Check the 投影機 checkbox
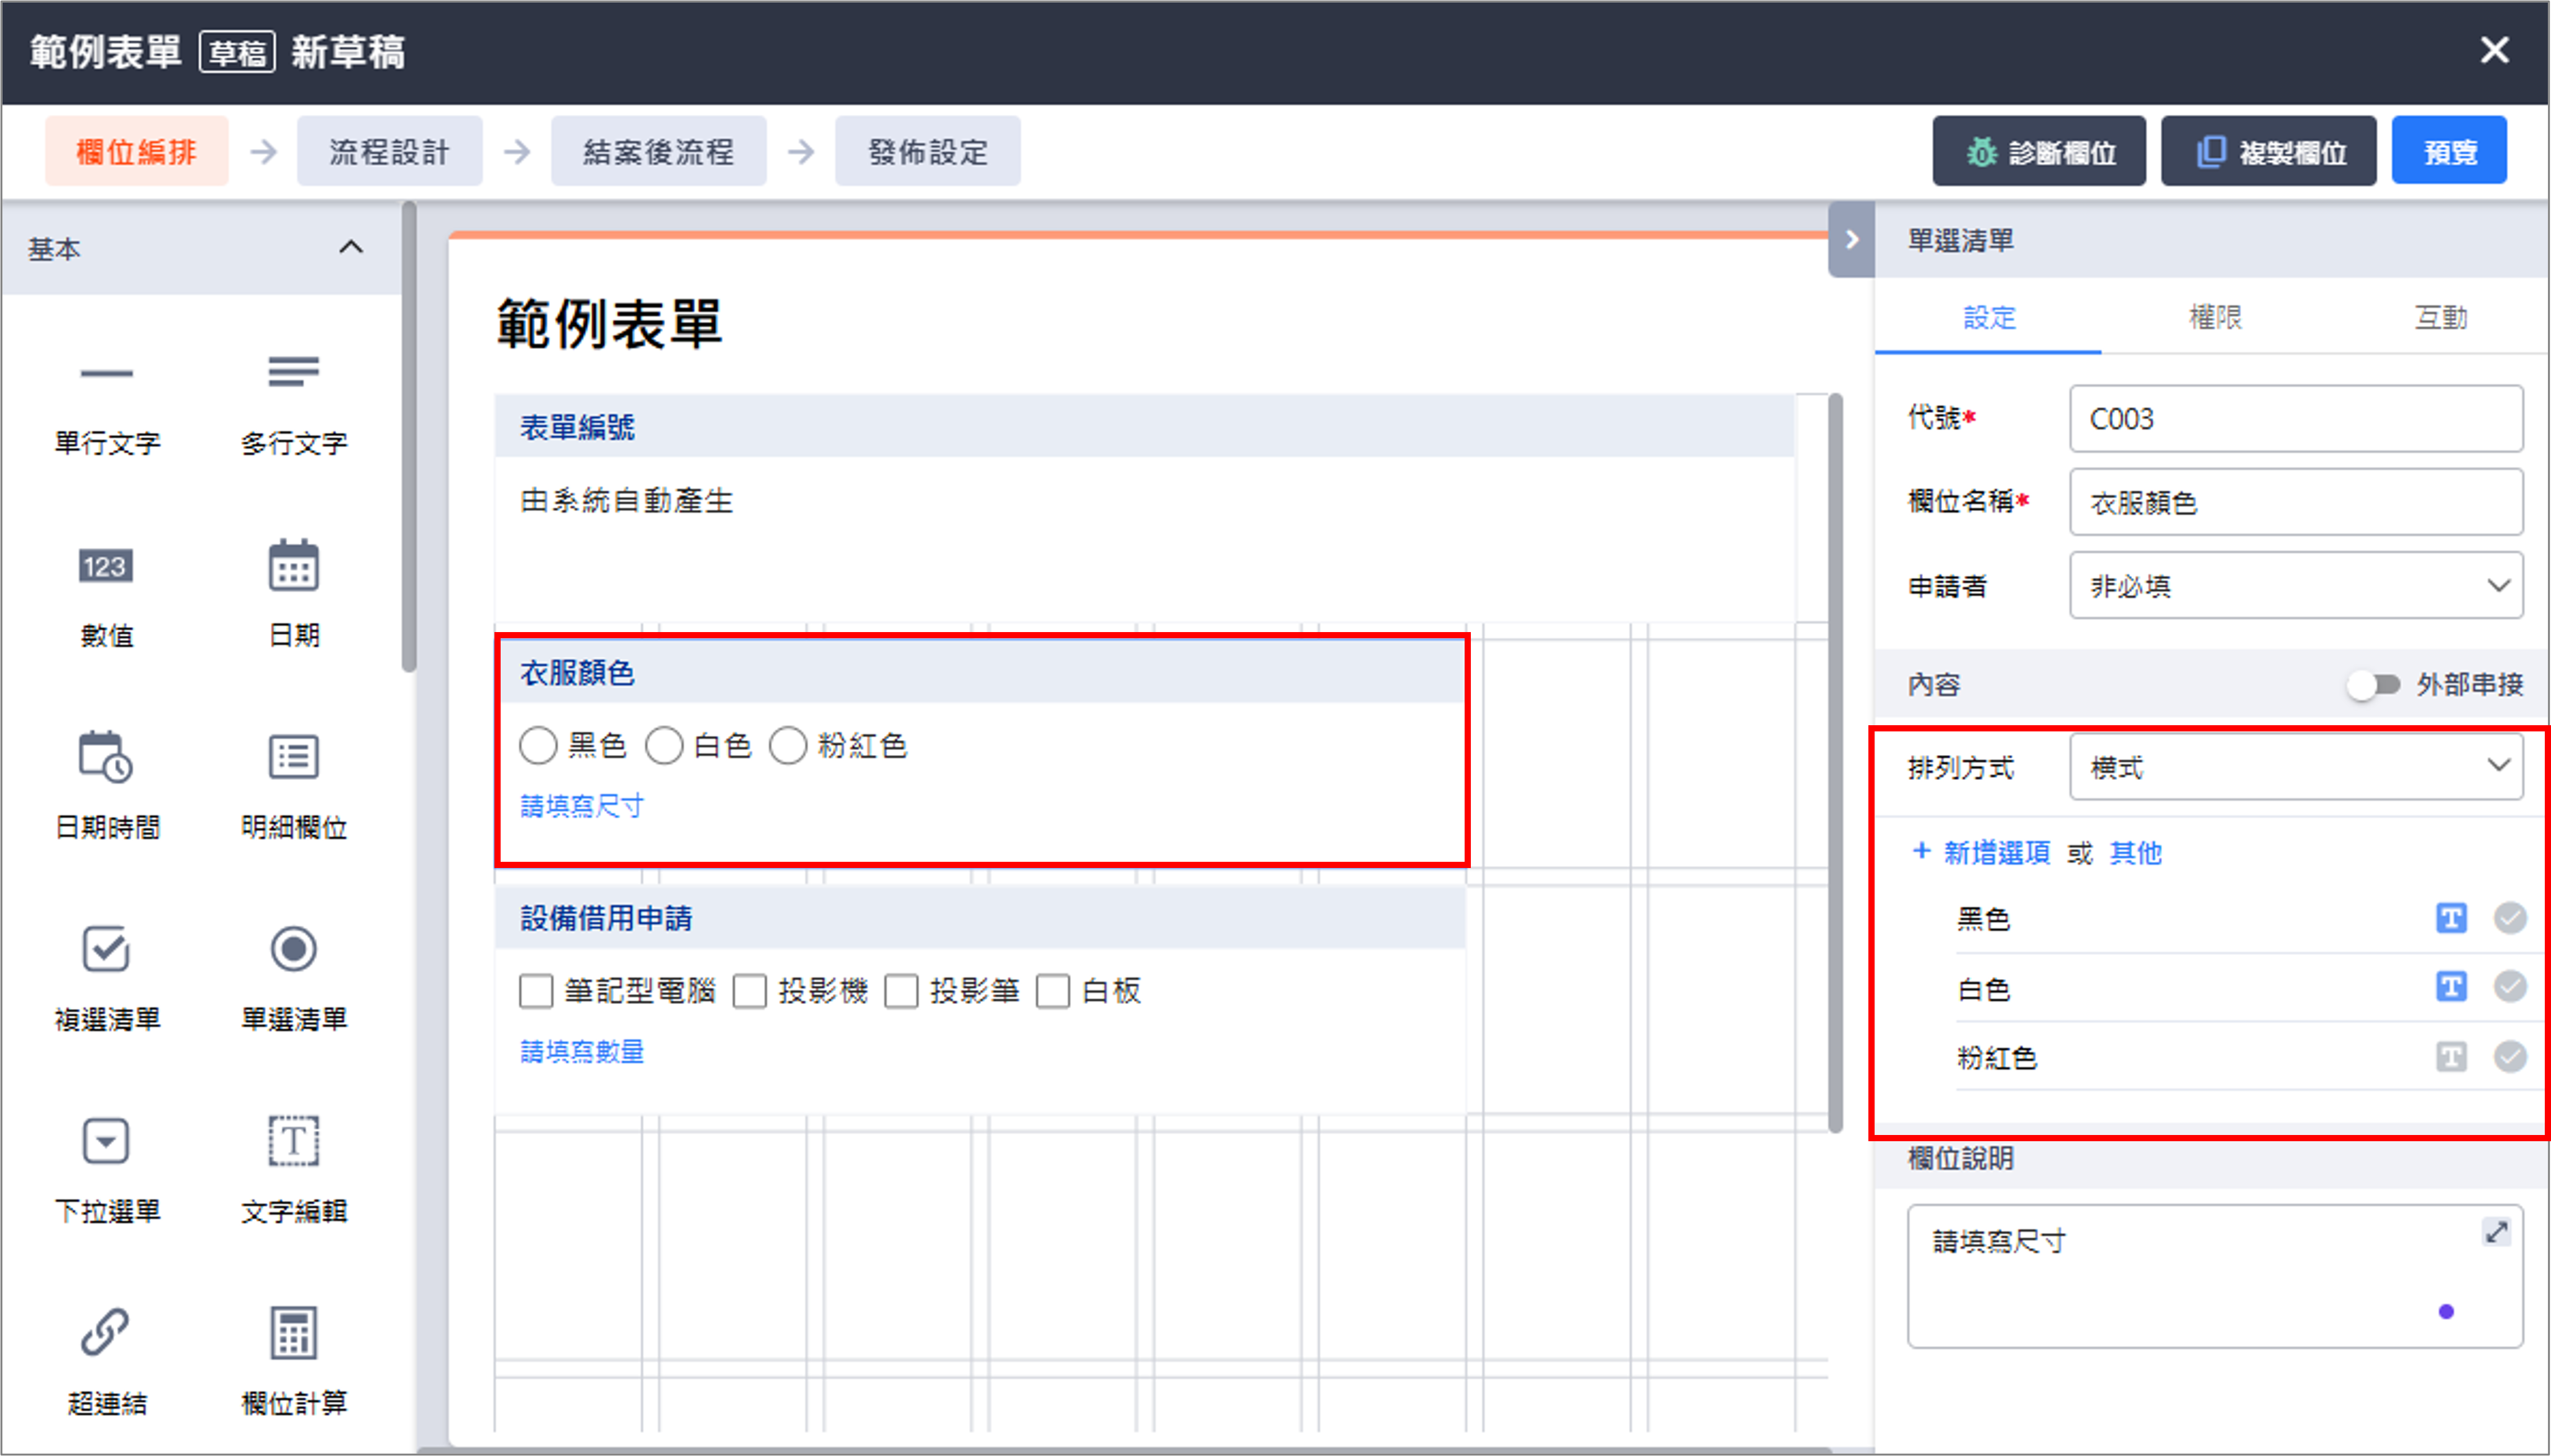This screenshot has width=2551, height=1456. pos(750,992)
